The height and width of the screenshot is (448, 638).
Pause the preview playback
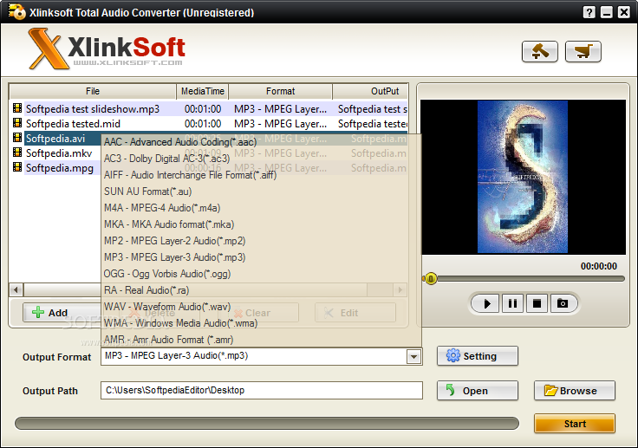(x=512, y=303)
